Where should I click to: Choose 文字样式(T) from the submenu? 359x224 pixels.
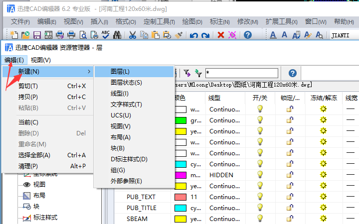click(135, 105)
